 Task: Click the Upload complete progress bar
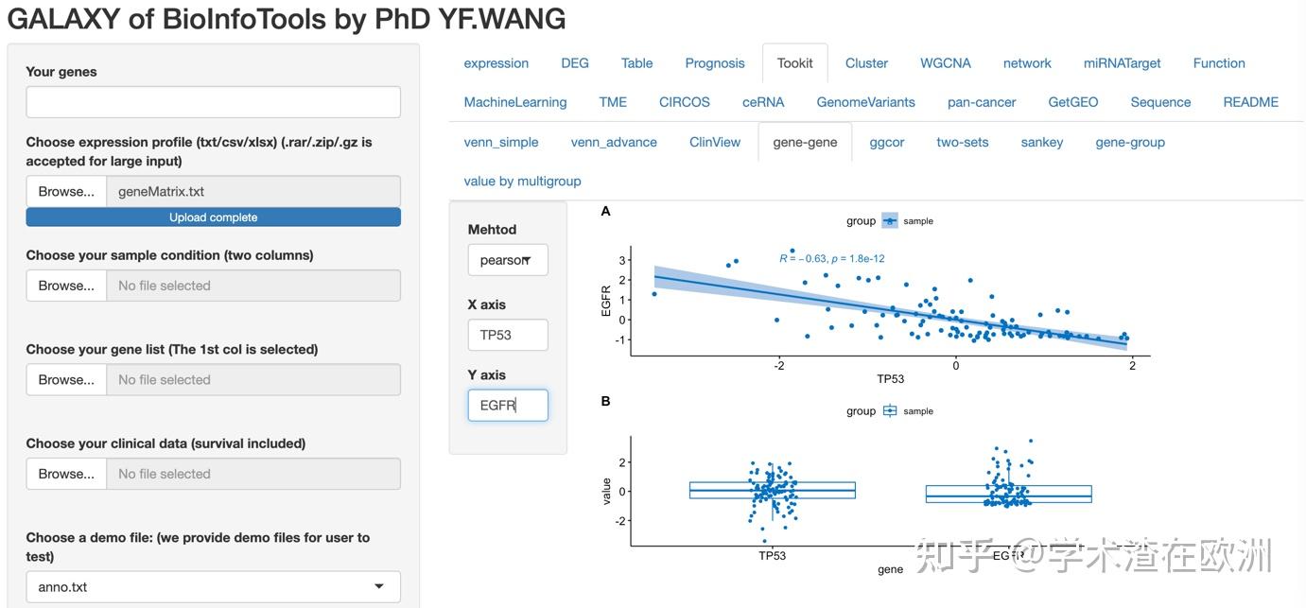[213, 217]
